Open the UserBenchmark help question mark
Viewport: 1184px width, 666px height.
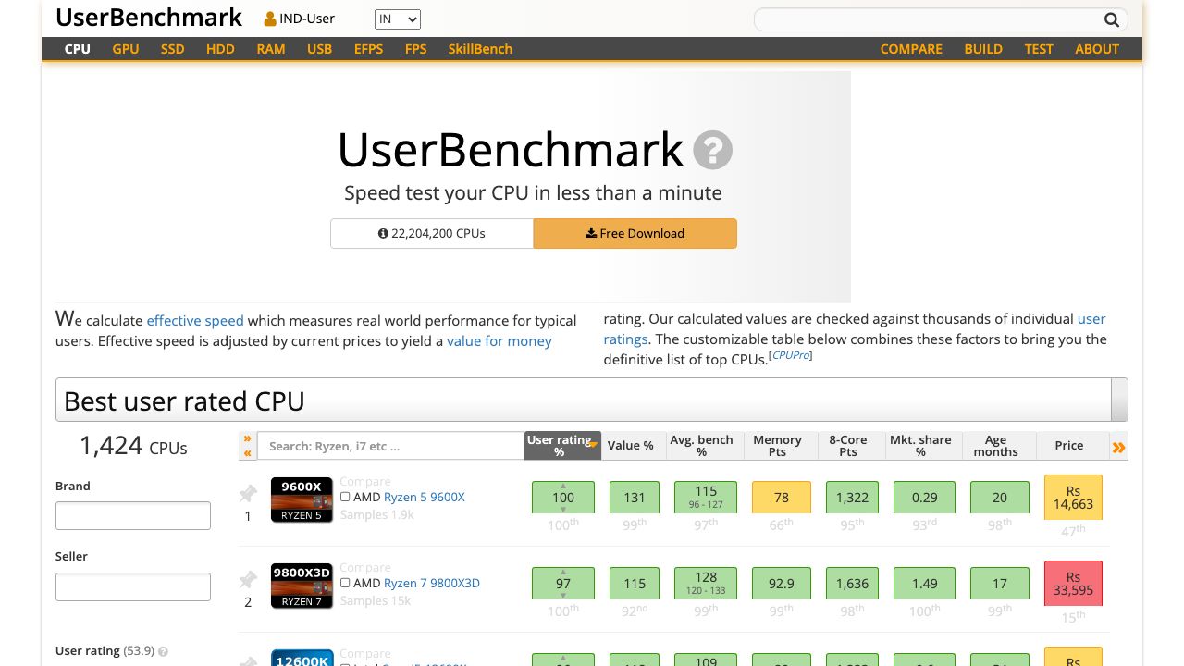pyautogui.click(x=713, y=150)
